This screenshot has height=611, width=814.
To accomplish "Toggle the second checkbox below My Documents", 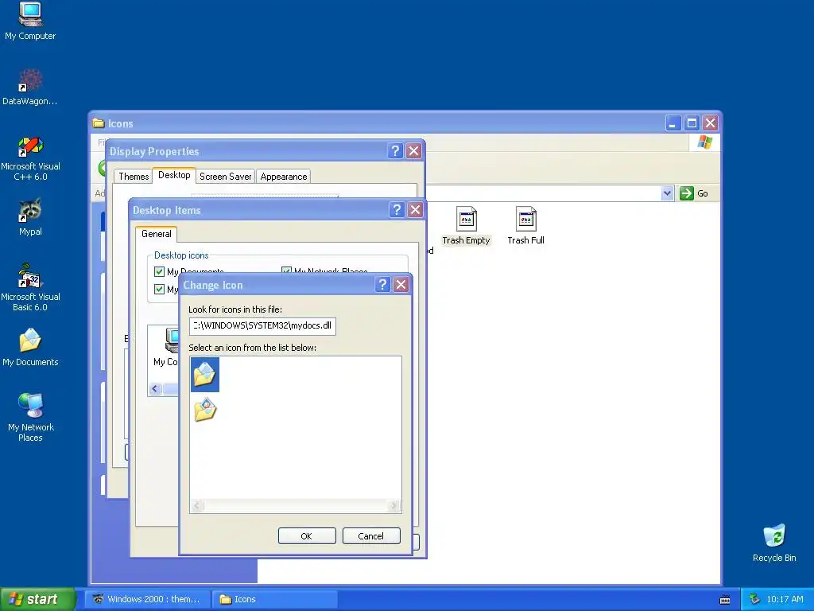I will click(159, 289).
